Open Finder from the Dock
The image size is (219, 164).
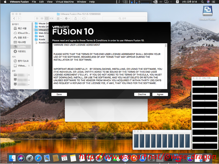(x=12, y=158)
